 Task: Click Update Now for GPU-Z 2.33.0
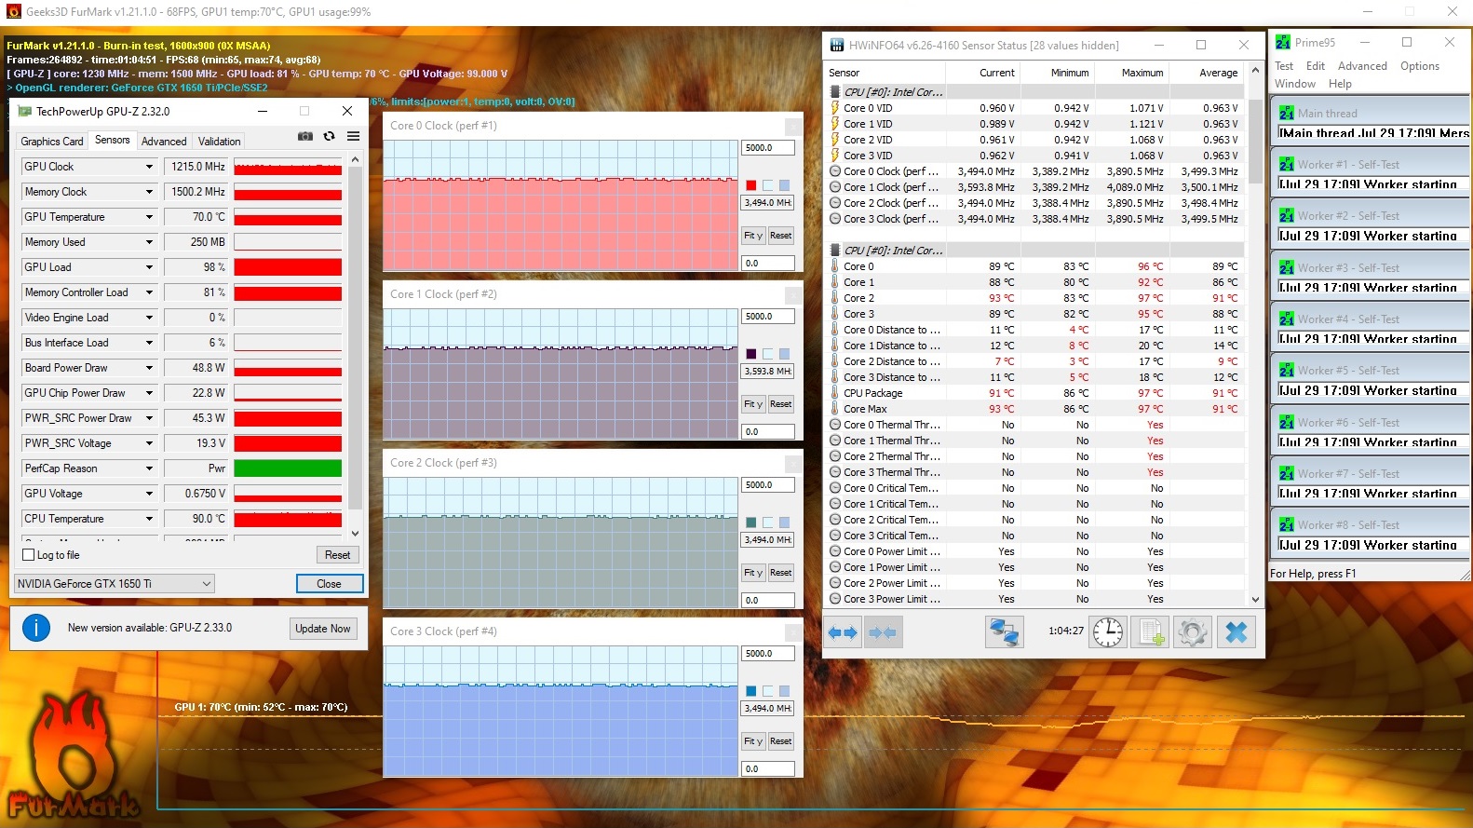(323, 629)
